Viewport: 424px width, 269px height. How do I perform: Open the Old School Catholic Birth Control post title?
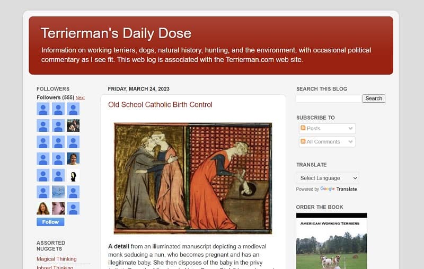tap(160, 104)
